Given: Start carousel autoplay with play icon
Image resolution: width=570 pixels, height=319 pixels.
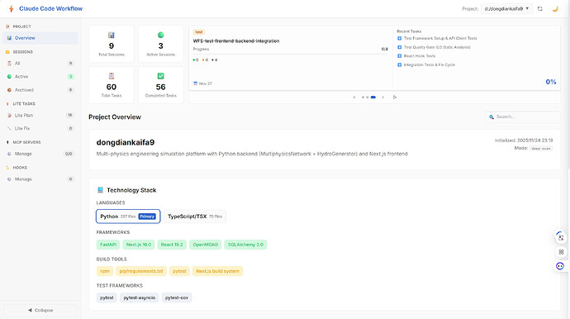Looking at the screenshot, I should (395, 98).
